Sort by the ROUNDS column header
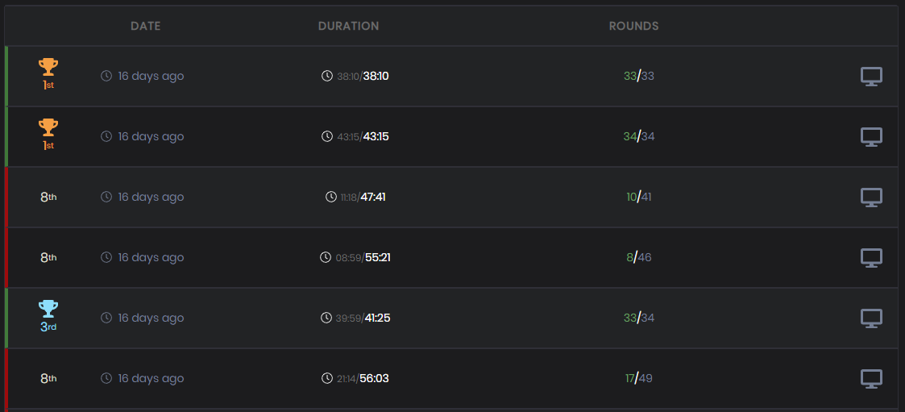Screen dimensions: 905x412 633,26
